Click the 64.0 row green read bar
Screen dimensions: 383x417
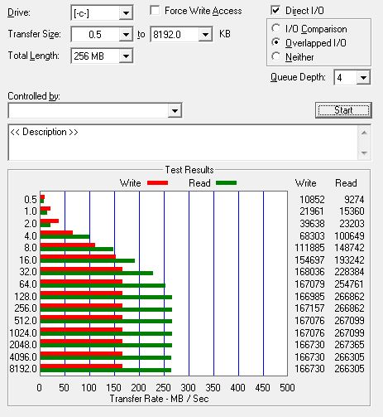[103, 286]
